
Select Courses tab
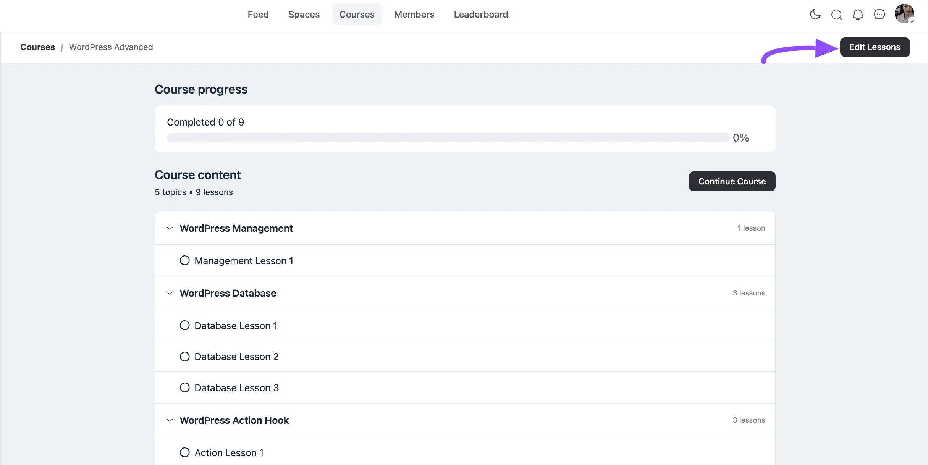(357, 15)
